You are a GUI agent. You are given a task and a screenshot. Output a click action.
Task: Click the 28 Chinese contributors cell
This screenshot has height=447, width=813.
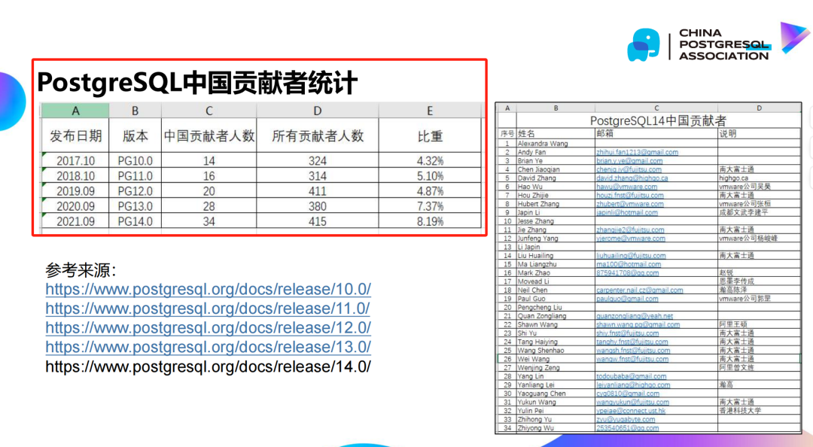click(209, 206)
